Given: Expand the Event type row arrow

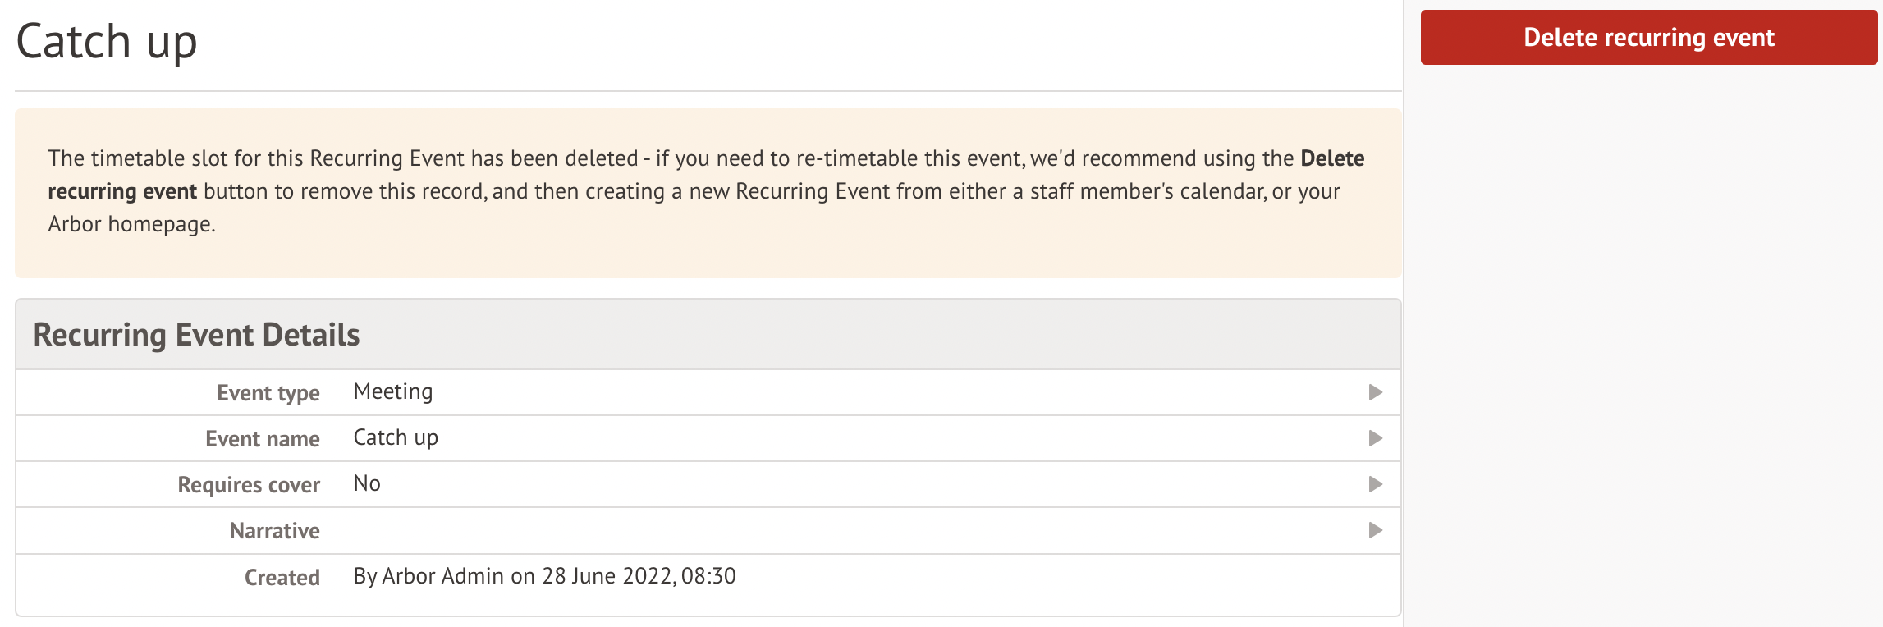Looking at the screenshot, I should [x=1376, y=392].
